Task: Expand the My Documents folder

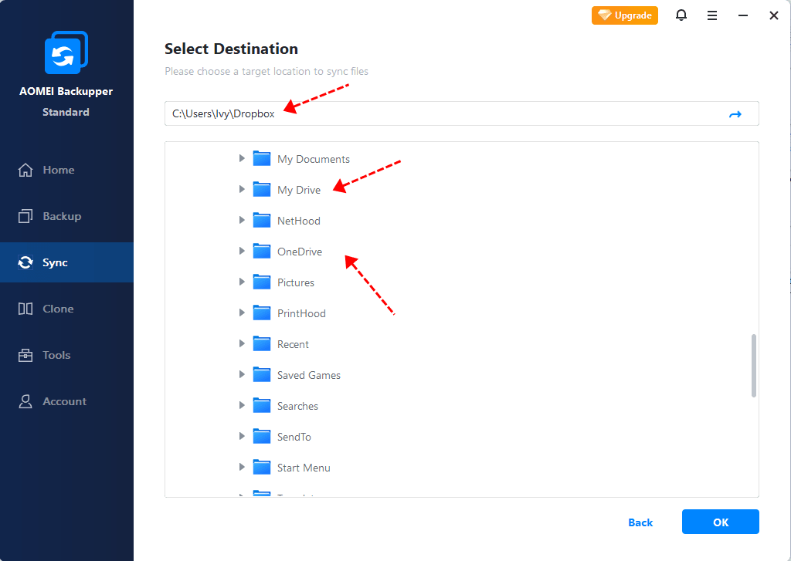Action: (242, 158)
